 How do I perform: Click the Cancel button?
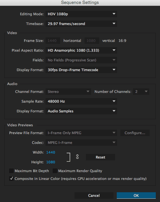[94, 196]
